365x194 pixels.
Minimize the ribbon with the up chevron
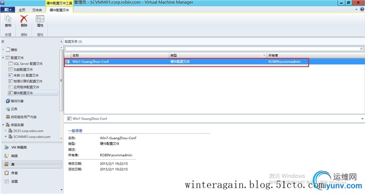356,10
